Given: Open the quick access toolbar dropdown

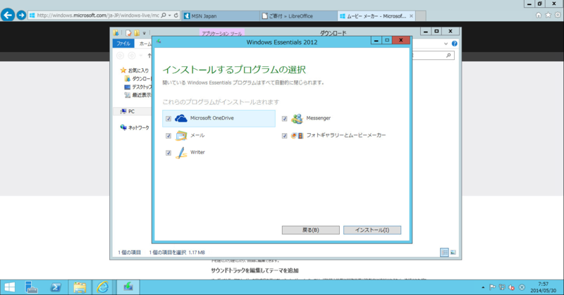Looking at the screenshot, I should pos(145,33).
